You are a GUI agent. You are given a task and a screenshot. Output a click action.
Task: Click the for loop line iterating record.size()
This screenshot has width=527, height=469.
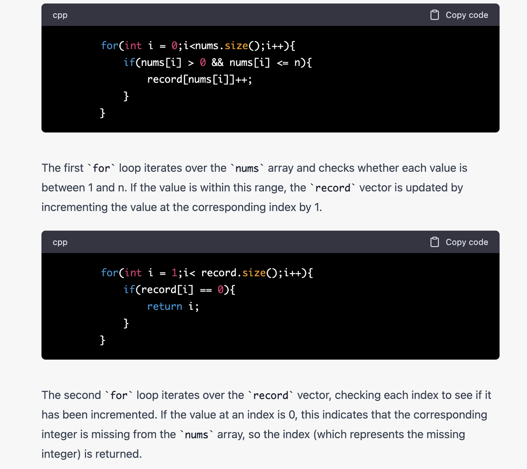click(207, 273)
